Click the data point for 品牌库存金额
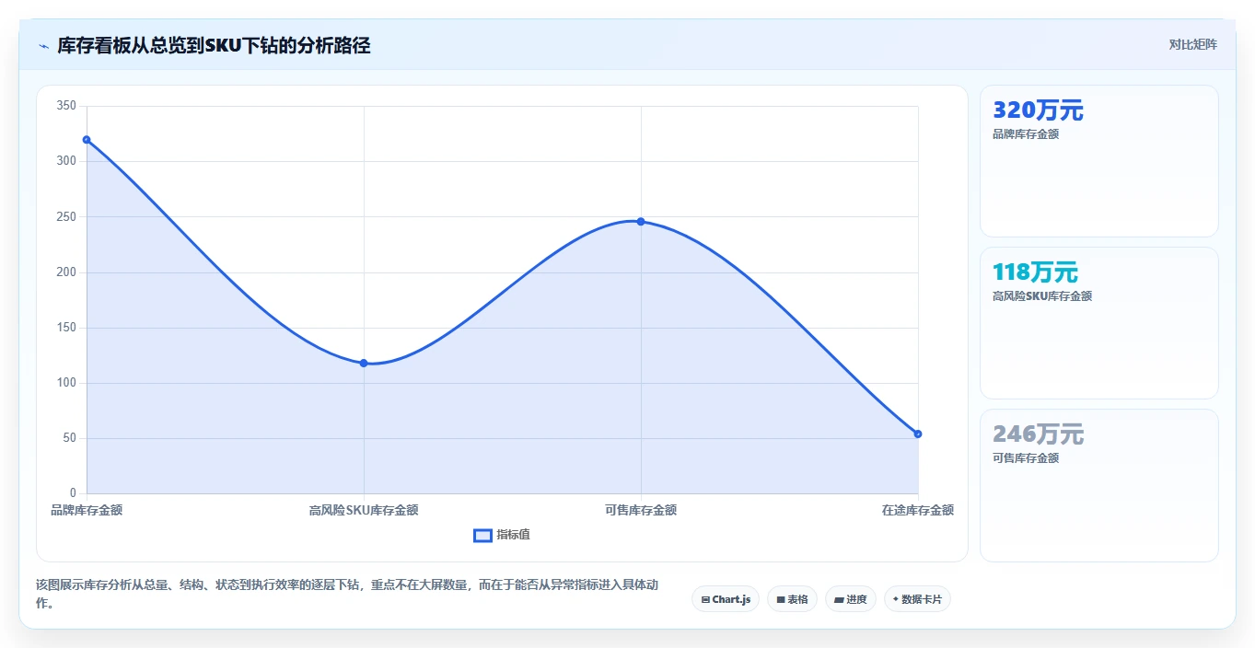Image resolution: width=1255 pixels, height=648 pixels. coord(87,140)
